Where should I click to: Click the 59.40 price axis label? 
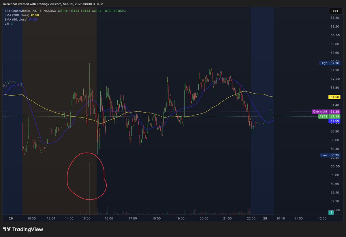pos(334,192)
